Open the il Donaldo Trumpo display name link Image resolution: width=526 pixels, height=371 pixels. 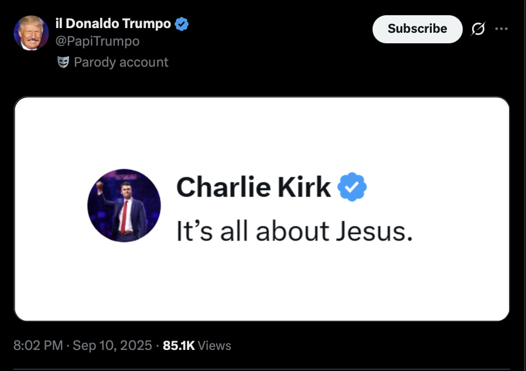[113, 24]
